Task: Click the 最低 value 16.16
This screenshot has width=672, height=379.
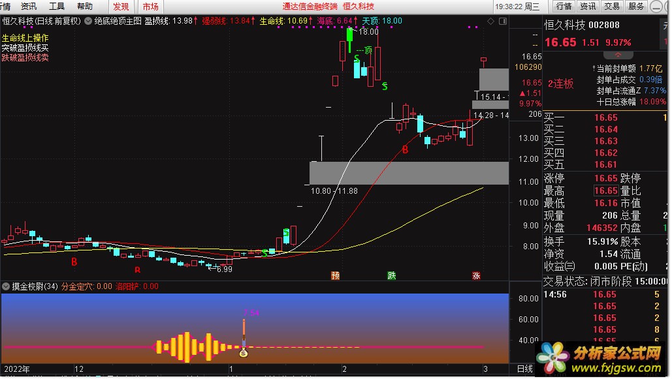Action: [605, 203]
